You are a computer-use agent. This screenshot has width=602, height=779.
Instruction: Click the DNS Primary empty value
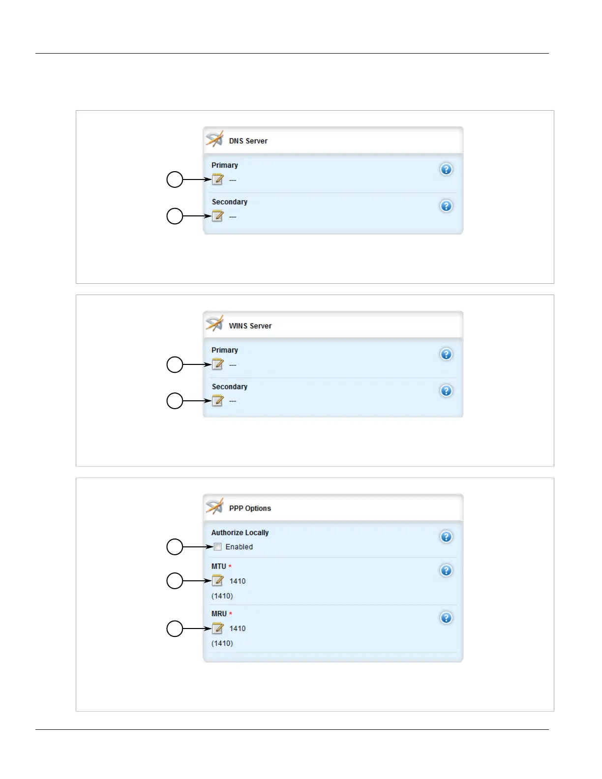[233, 180]
